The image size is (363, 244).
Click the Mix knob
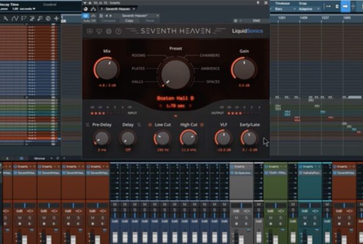tap(106, 68)
